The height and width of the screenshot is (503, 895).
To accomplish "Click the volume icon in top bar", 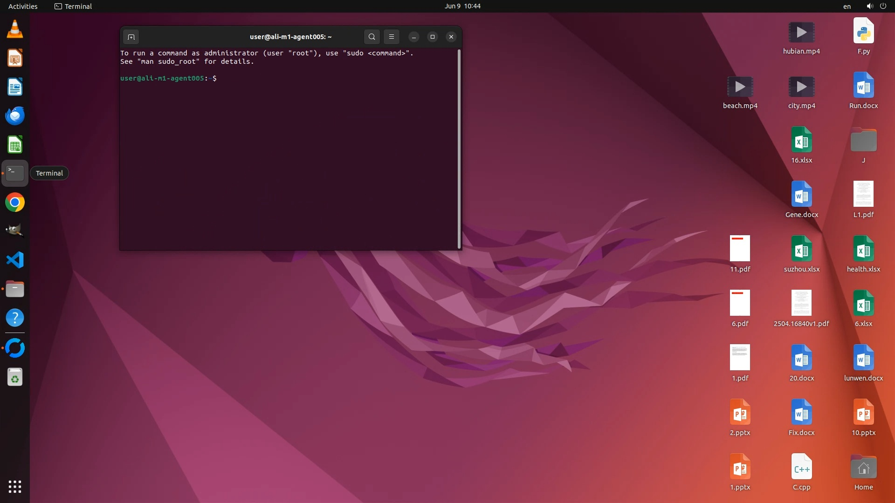I will pos(869,6).
